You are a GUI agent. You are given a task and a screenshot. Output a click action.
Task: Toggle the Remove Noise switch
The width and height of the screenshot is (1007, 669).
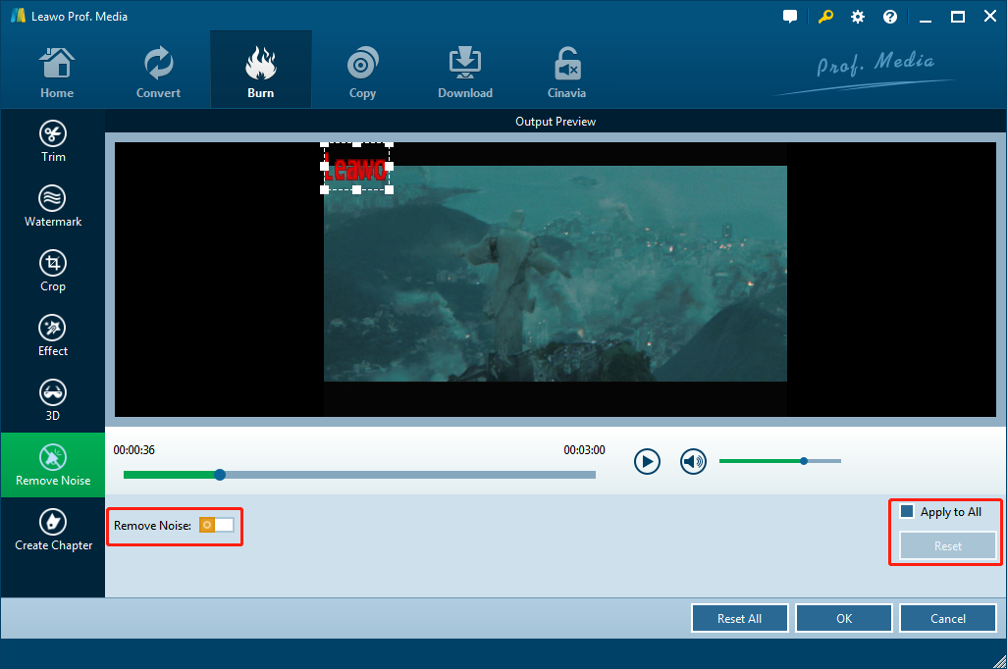[x=217, y=525]
